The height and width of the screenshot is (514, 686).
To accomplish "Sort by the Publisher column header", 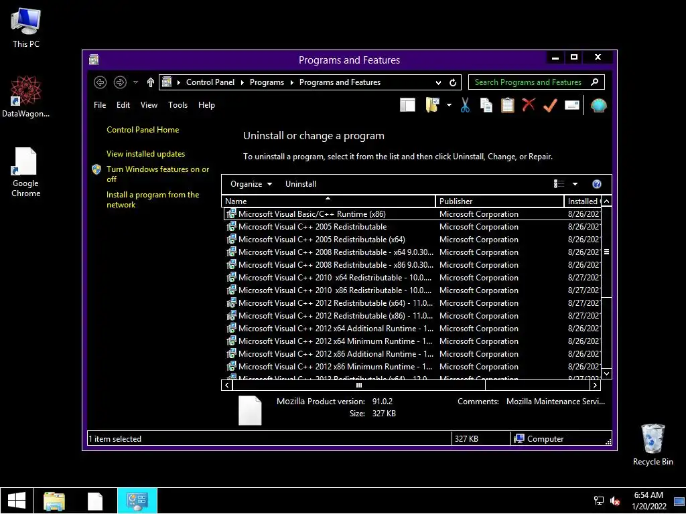I will click(x=500, y=201).
